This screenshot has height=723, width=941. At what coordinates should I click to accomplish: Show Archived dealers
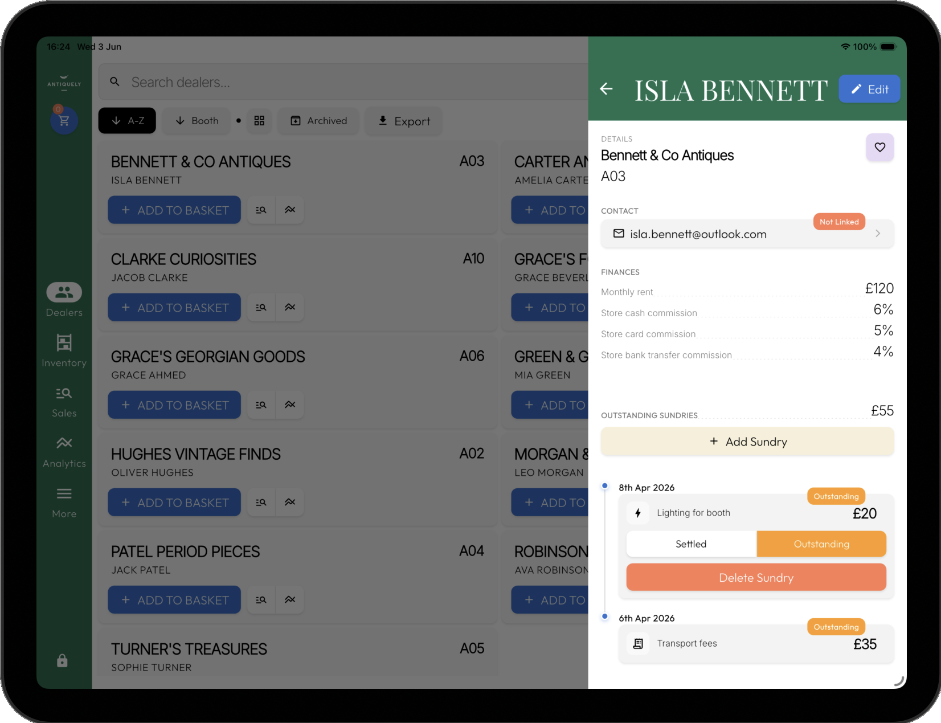318,121
